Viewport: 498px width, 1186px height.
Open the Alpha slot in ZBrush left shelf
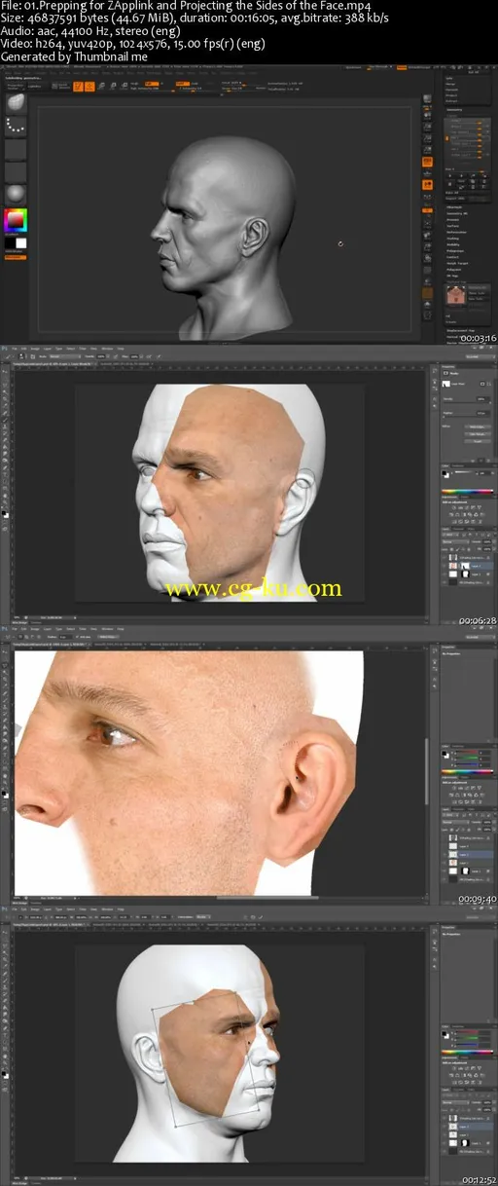[16, 149]
